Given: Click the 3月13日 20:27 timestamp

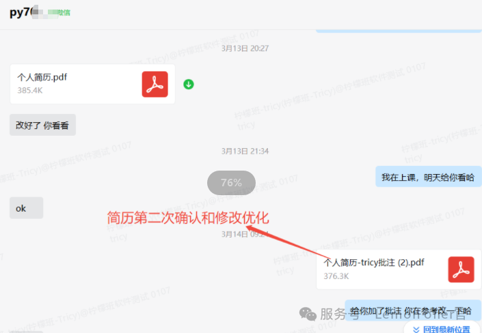Looking at the screenshot, I should 245,48.
